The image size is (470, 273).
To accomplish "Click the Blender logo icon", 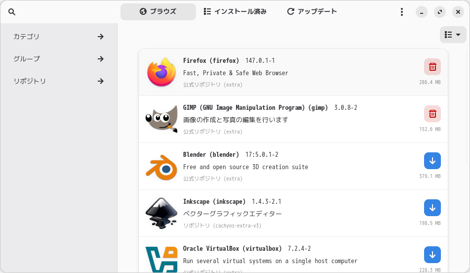I will [x=161, y=167].
